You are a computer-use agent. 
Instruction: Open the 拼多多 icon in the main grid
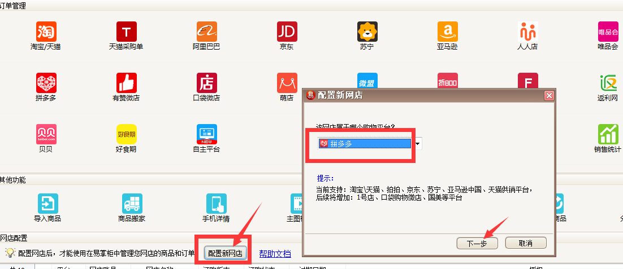pyautogui.click(x=46, y=83)
